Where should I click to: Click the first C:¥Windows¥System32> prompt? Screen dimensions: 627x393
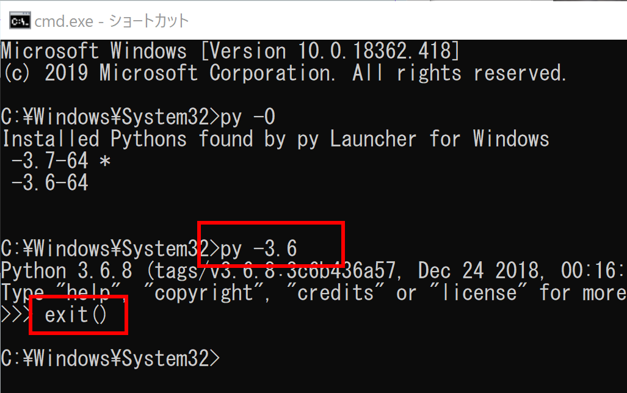111,117
